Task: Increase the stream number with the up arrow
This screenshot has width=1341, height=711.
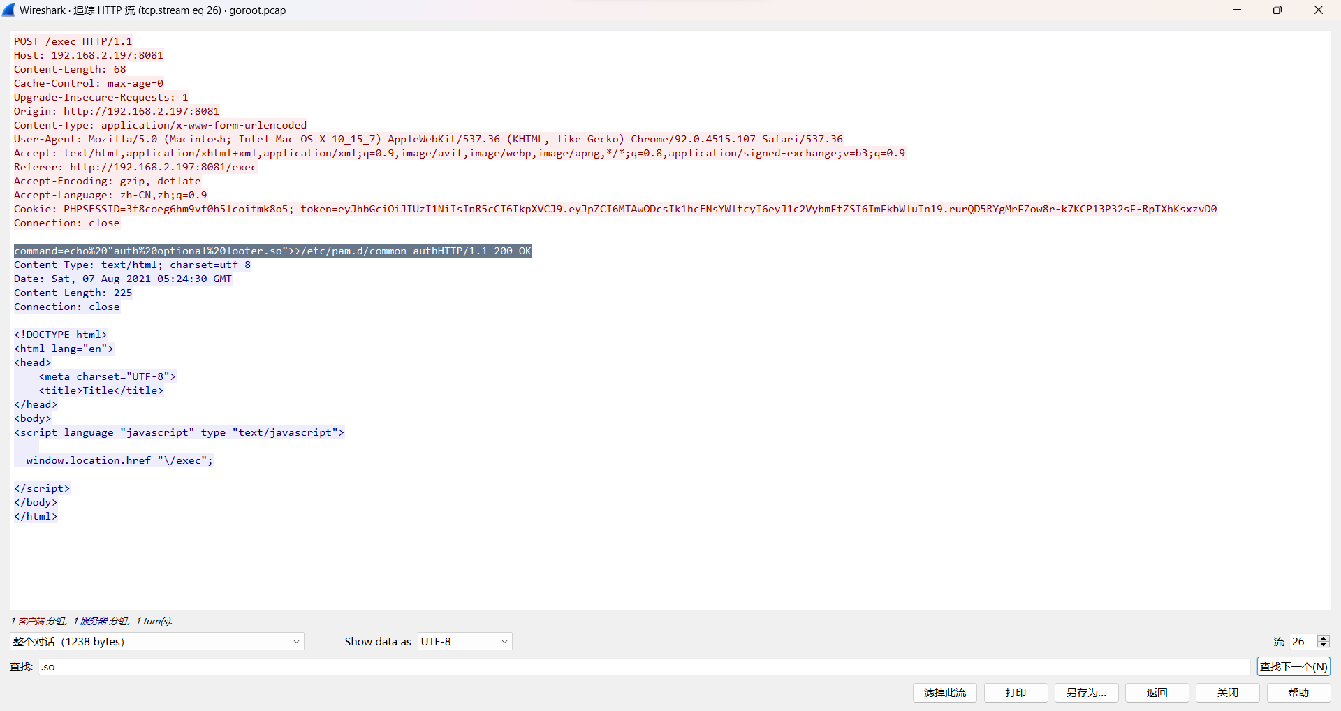Action: coord(1323,638)
